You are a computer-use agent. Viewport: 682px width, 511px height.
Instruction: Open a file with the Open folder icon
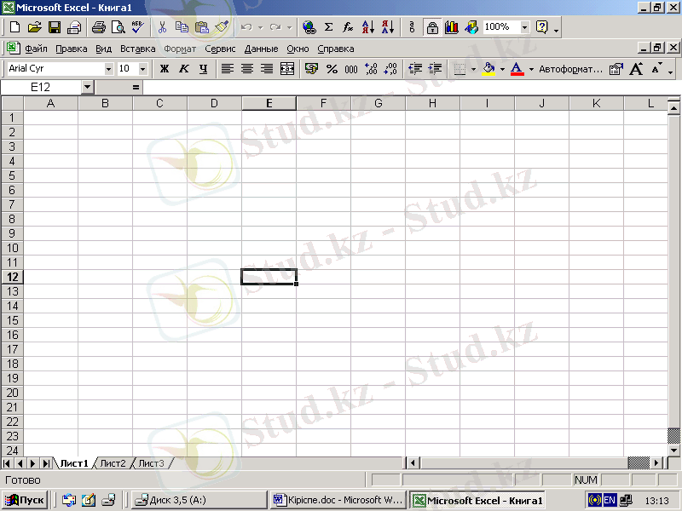pos(34,27)
